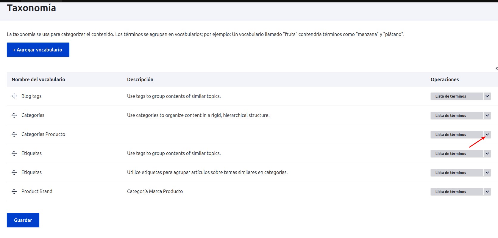This screenshot has height=238, width=498.
Task: Click the drag handle for Blog tags
Action: point(14,96)
